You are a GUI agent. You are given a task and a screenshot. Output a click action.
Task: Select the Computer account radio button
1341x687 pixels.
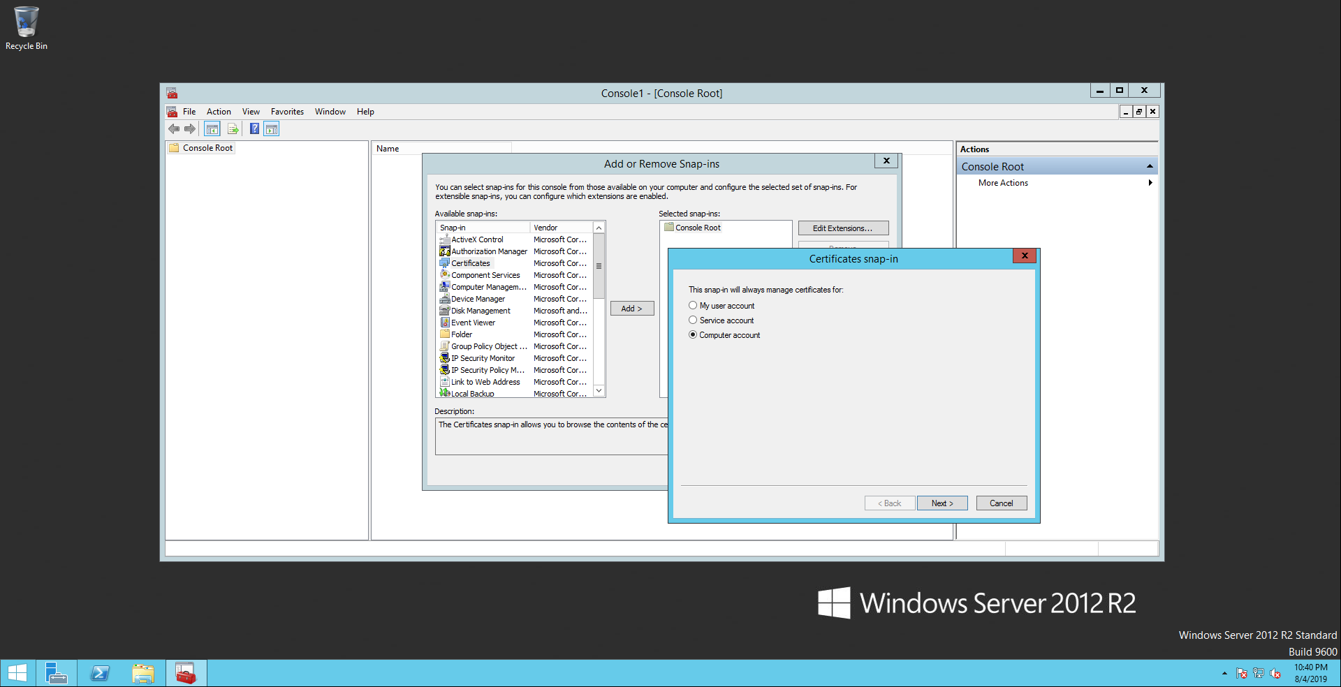click(693, 335)
